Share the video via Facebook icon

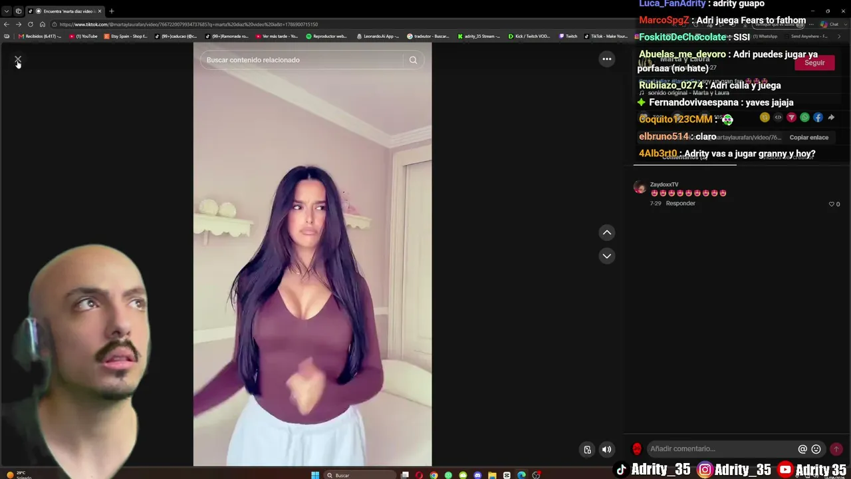pyautogui.click(x=818, y=118)
